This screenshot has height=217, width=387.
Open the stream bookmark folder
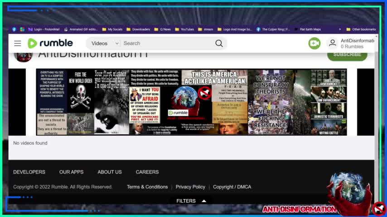pyautogui.click(x=206, y=29)
